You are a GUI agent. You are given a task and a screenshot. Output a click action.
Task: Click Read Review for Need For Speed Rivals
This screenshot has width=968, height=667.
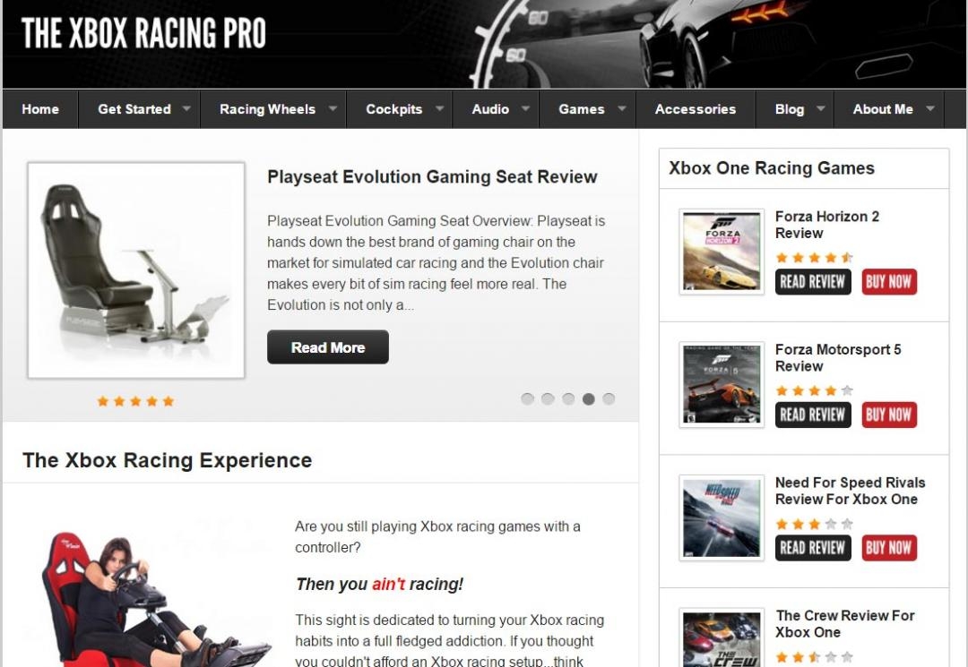(x=813, y=548)
